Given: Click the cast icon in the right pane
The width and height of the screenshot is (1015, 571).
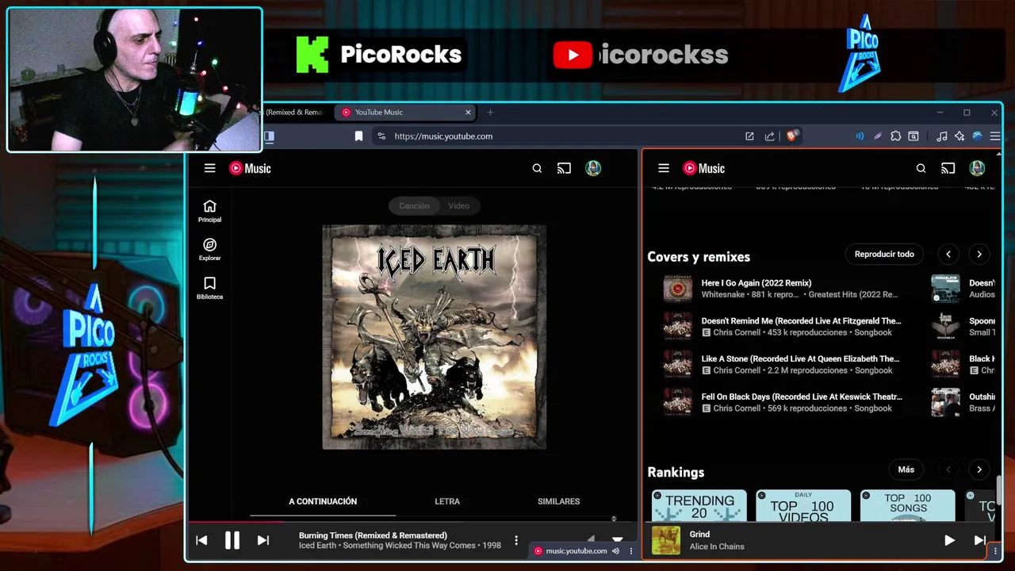Looking at the screenshot, I should [x=948, y=168].
